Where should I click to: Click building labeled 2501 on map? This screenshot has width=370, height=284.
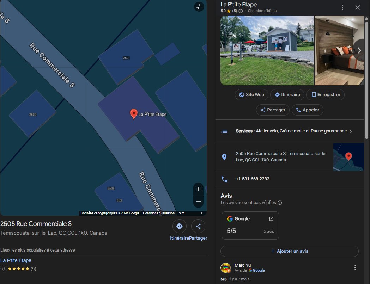tap(126, 58)
